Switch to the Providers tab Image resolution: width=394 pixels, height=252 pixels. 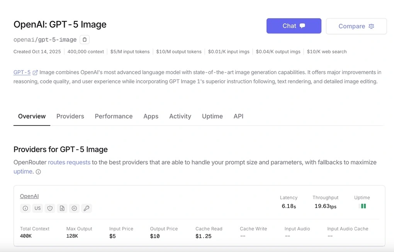click(70, 116)
